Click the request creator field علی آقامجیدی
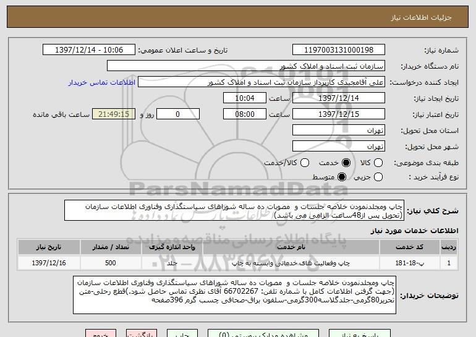This screenshot has height=337, width=476. 261,82
